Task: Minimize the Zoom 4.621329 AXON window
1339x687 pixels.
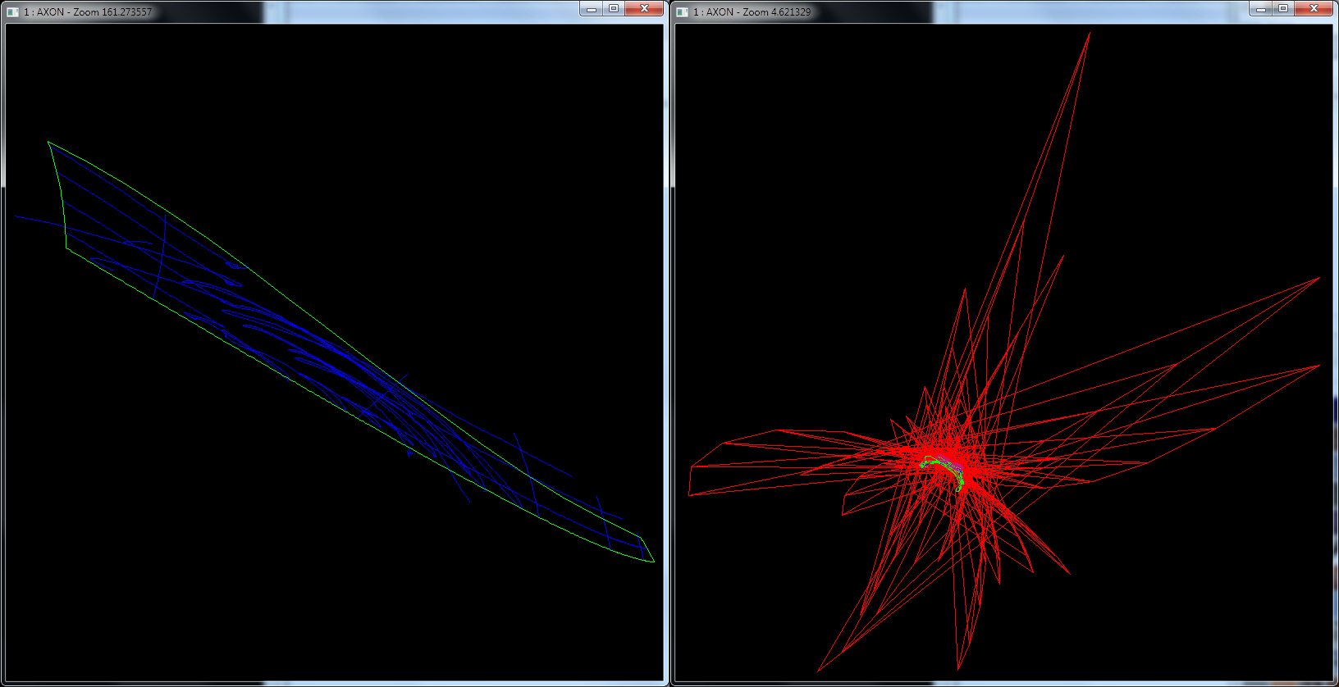Action: tap(1260, 9)
